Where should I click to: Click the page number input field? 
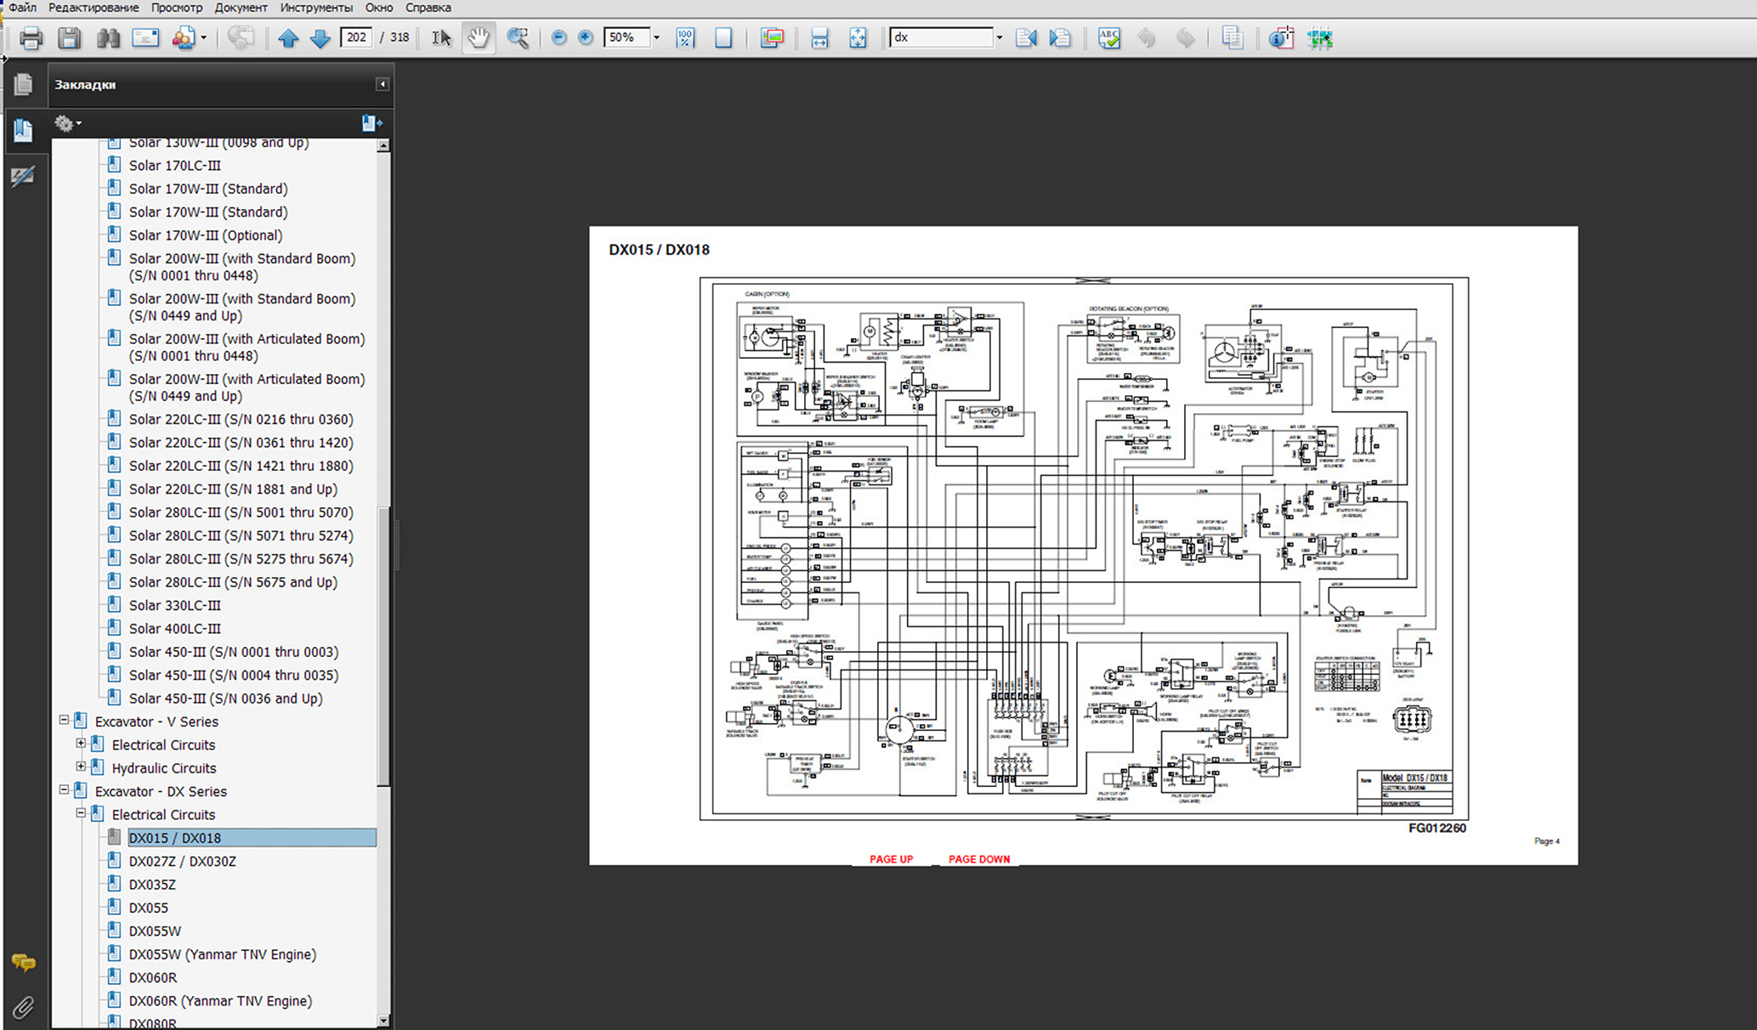pos(355,37)
